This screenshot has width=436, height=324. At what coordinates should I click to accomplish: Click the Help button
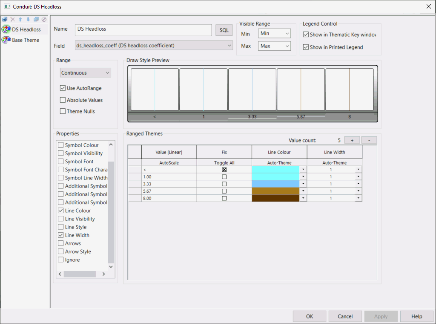(x=416, y=316)
